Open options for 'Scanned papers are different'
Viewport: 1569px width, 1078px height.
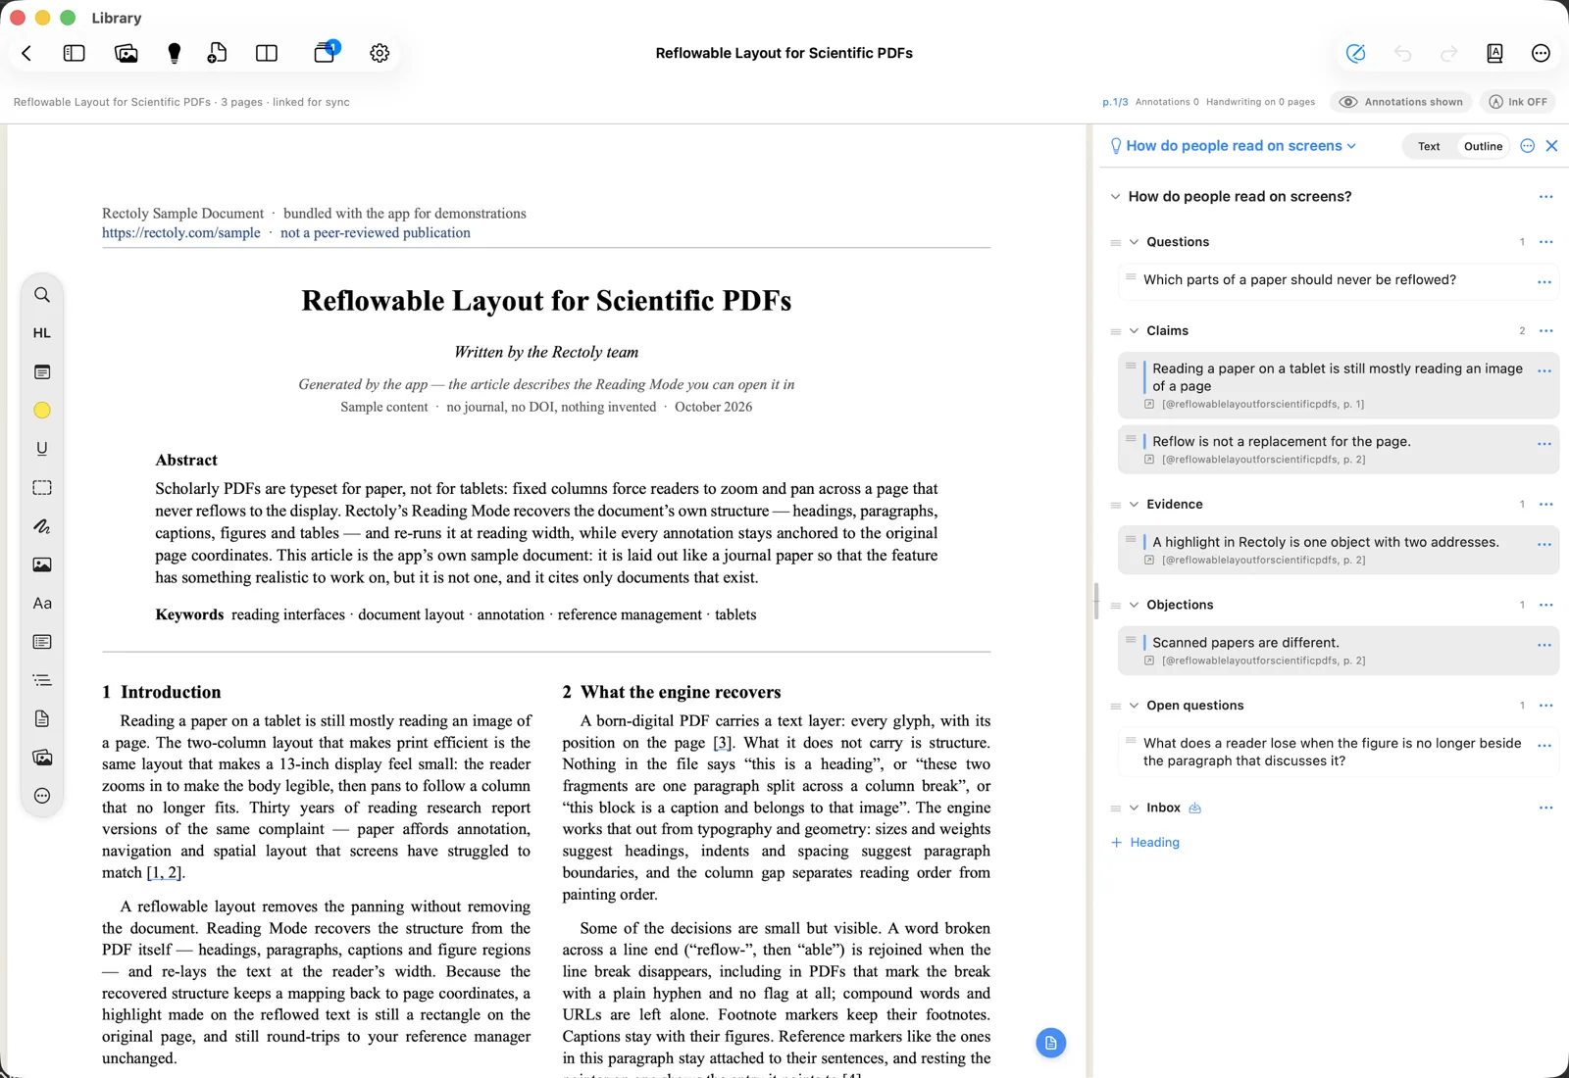pos(1544,645)
